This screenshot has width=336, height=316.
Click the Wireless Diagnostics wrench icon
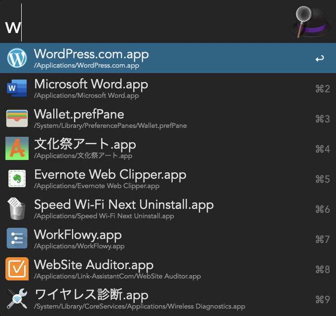tap(17, 299)
